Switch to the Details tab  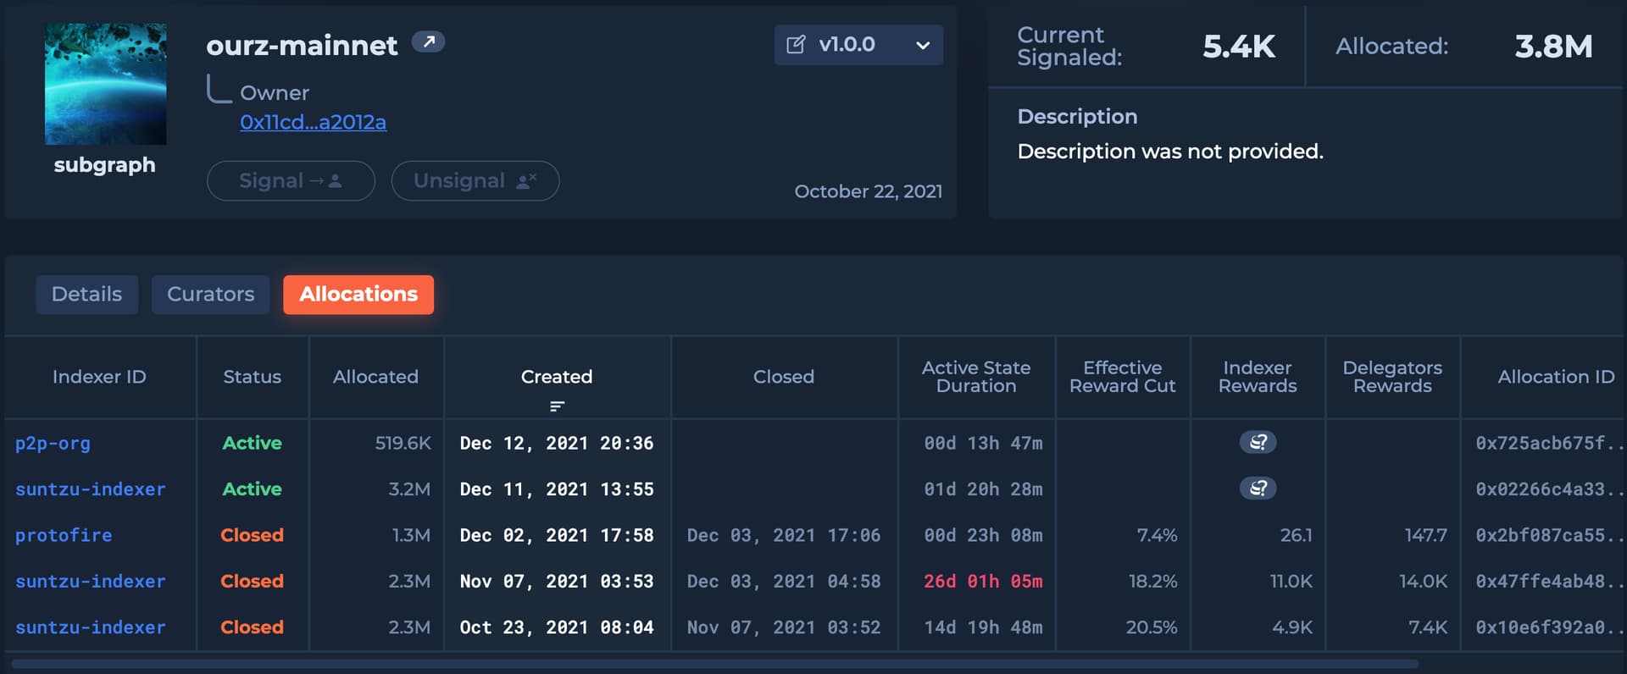(x=86, y=295)
